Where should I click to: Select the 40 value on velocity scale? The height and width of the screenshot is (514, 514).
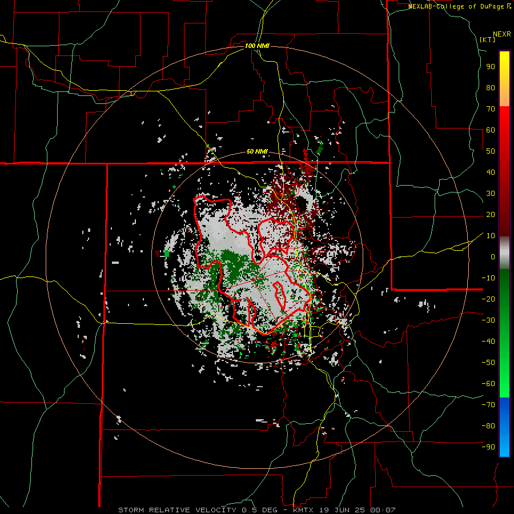[x=491, y=172]
